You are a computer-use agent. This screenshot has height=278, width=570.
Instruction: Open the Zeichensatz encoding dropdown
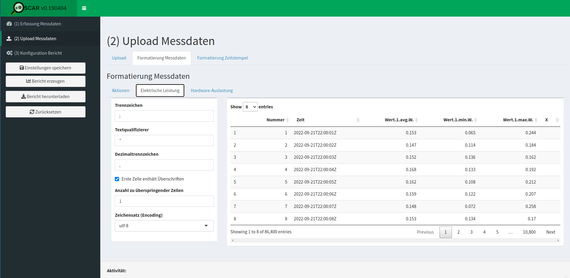click(164, 225)
